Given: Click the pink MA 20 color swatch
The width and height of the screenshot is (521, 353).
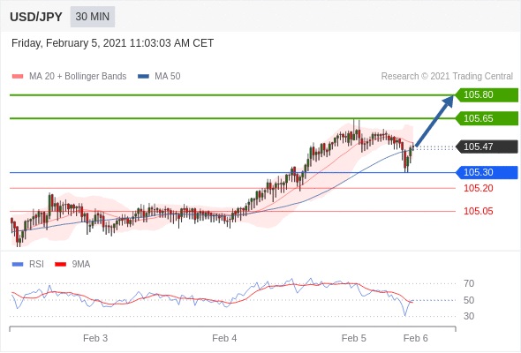Looking at the screenshot, I should click(18, 77).
